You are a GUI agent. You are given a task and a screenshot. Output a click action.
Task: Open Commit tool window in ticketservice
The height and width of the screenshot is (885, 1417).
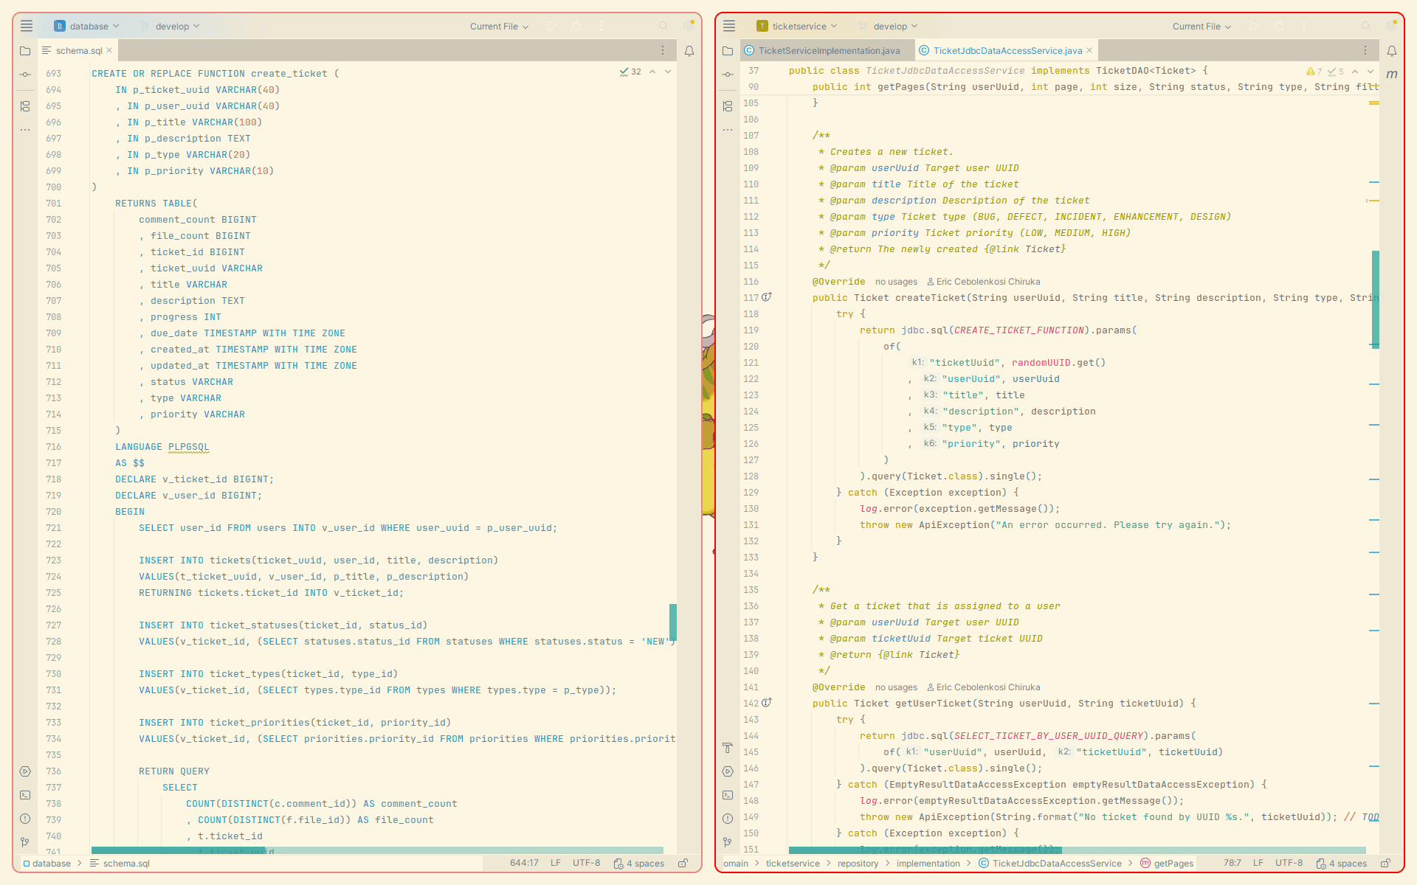728,74
